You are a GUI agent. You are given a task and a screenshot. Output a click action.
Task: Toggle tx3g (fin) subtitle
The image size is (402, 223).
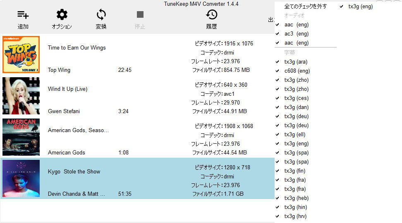[294, 171]
